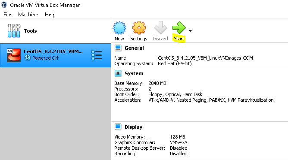This screenshot has width=288, height=160.
Task: Open the File menu
Action: [x=7, y=15]
